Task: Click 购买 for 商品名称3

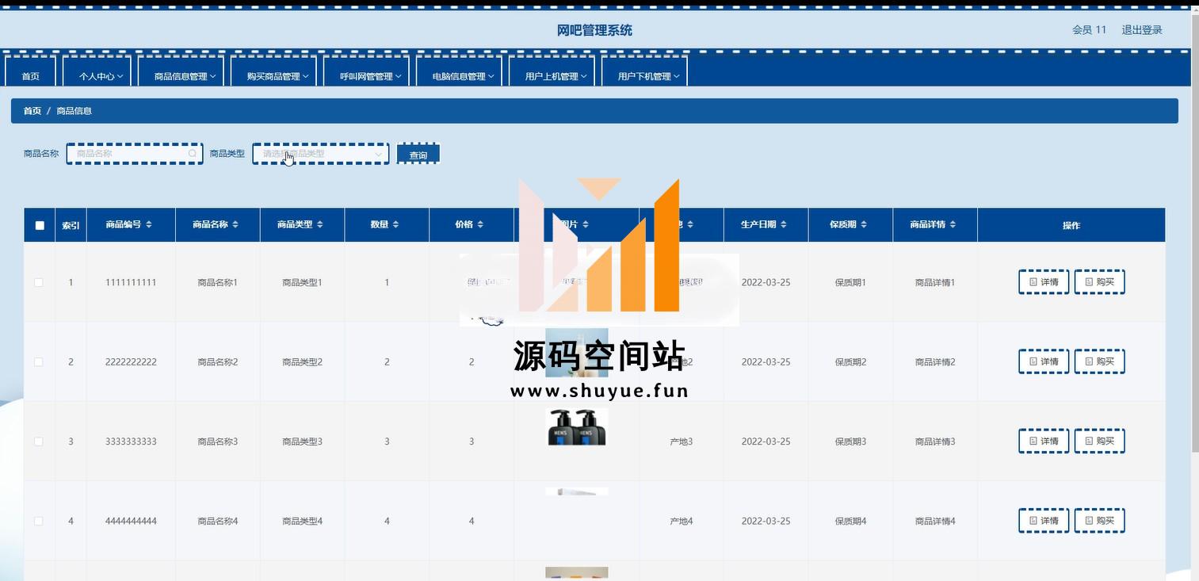Action: pos(1099,441)
